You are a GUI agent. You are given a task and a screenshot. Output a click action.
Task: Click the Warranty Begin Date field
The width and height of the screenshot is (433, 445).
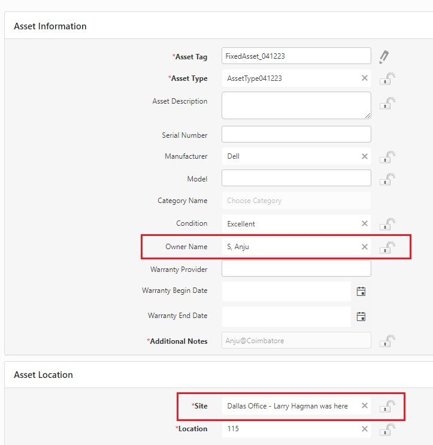click(286, 292)
